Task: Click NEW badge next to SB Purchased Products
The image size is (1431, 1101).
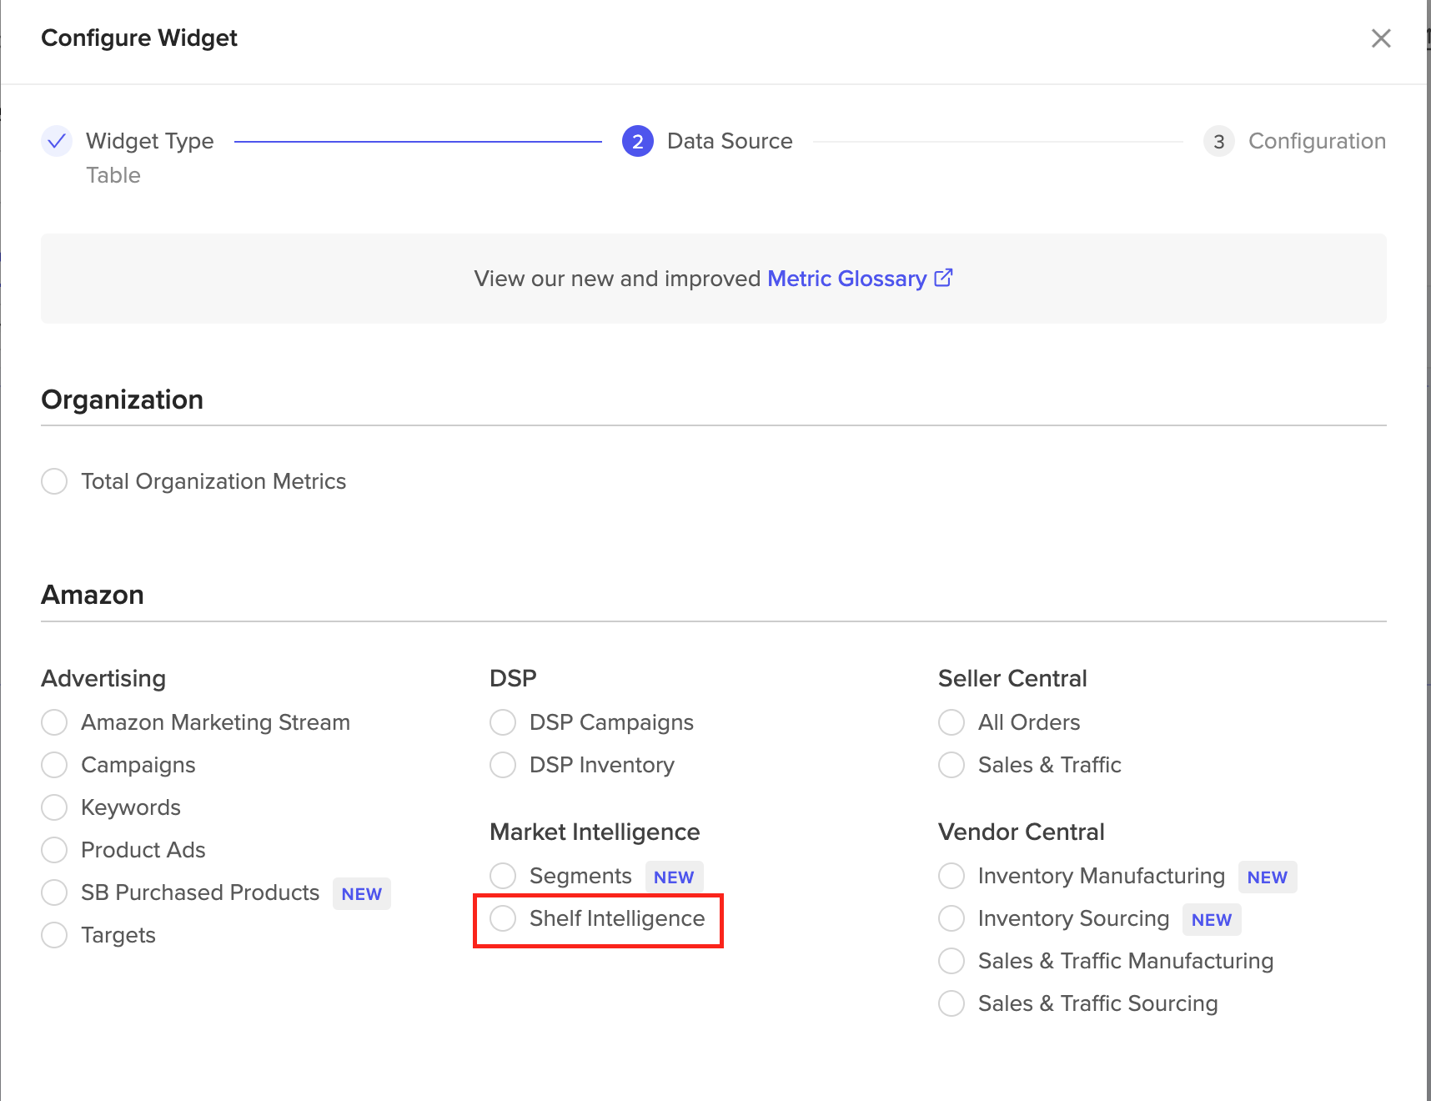Action: (x=362, y=894)
